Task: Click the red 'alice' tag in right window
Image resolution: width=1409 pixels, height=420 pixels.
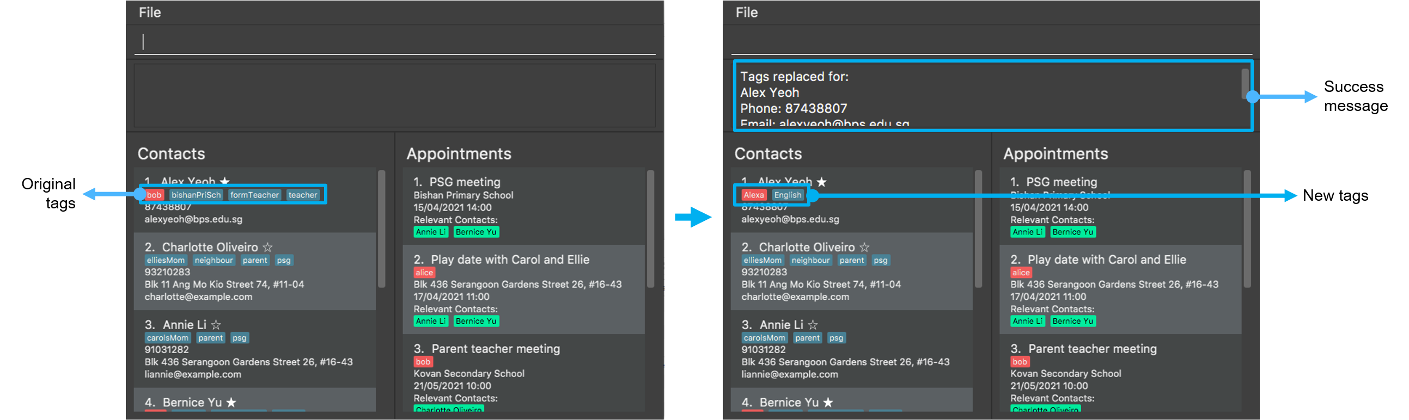Action: coord(1021,273)
